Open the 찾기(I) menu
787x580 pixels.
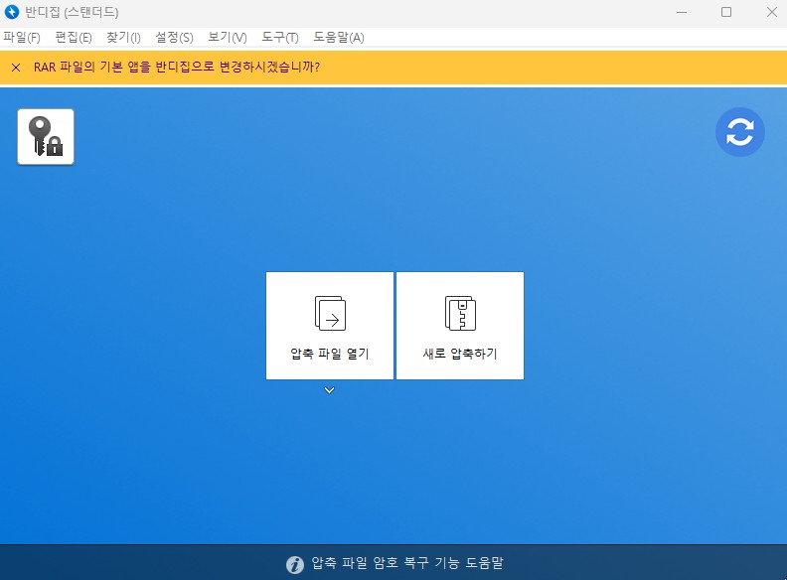[123, 37]
